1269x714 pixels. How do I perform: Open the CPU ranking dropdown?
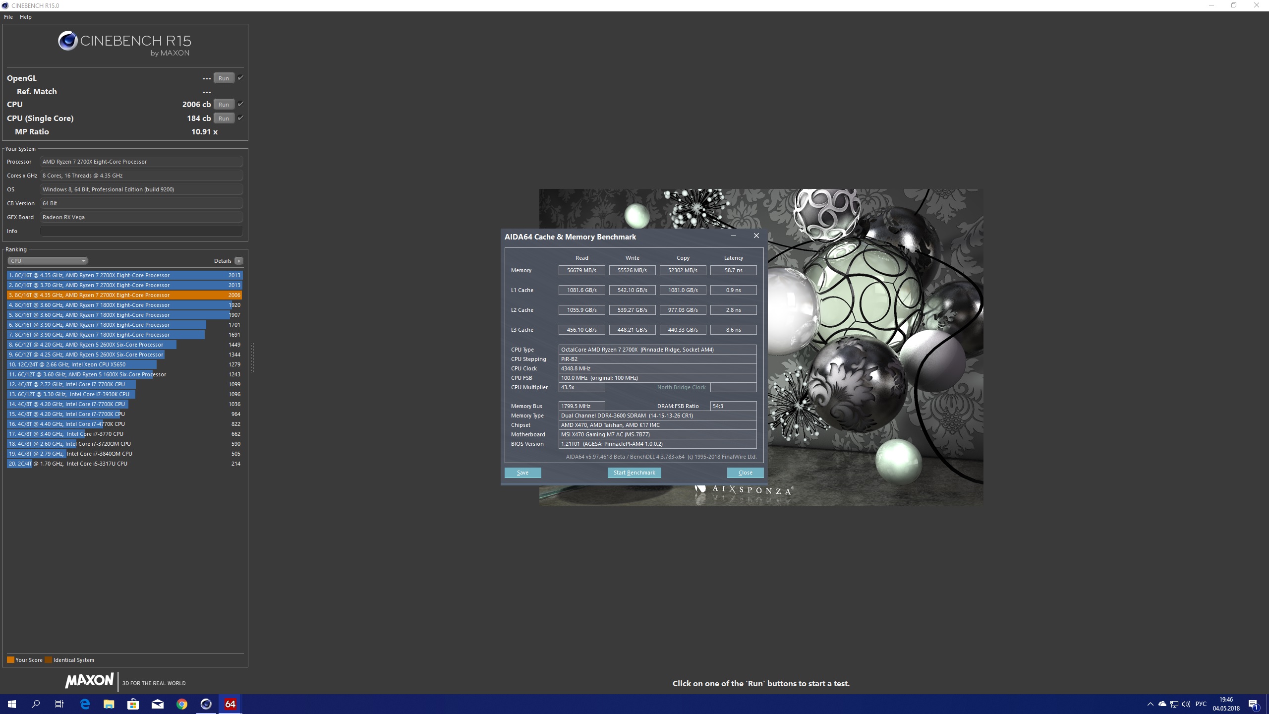(x=48, y=261)
